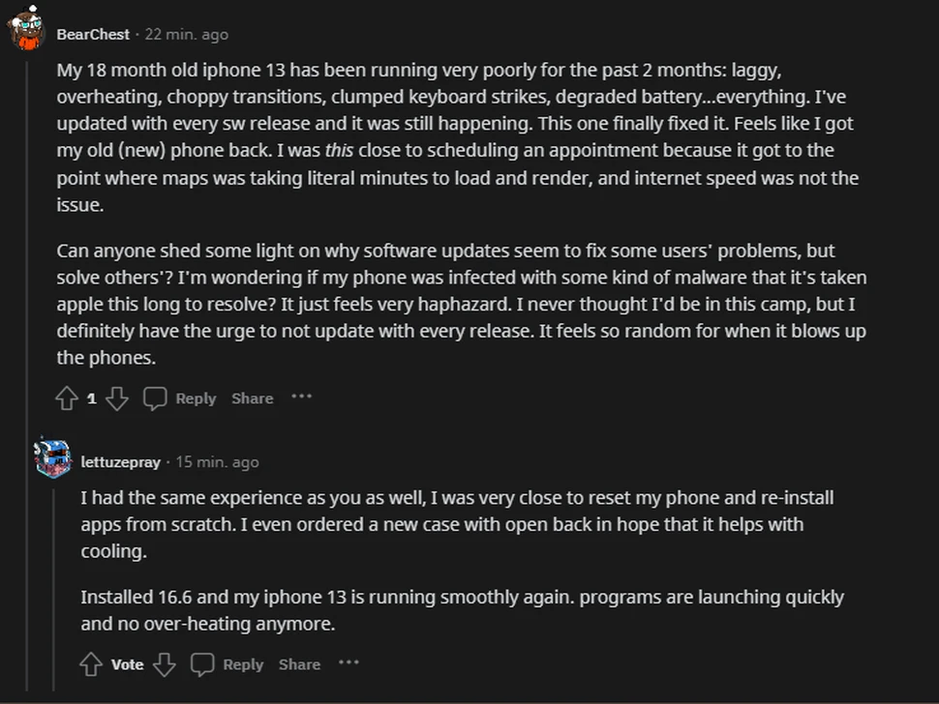Upvote lettuzepray's reply
This screenshot has height=704, width=939.
click(x=91, y=664)
